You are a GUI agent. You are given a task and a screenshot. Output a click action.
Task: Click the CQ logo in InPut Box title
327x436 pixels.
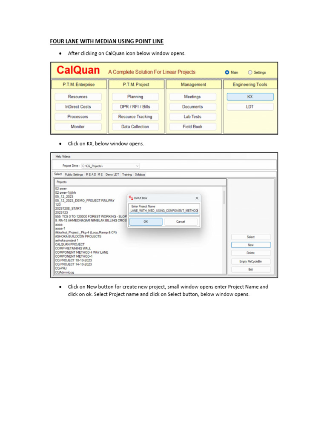pyautogui.click(x=131, y=198)
